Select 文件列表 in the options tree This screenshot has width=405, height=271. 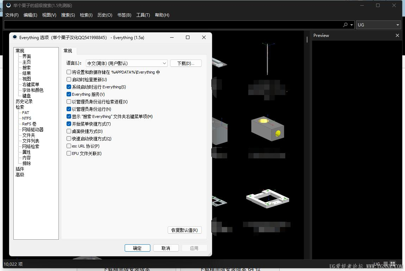pos(31,141)
